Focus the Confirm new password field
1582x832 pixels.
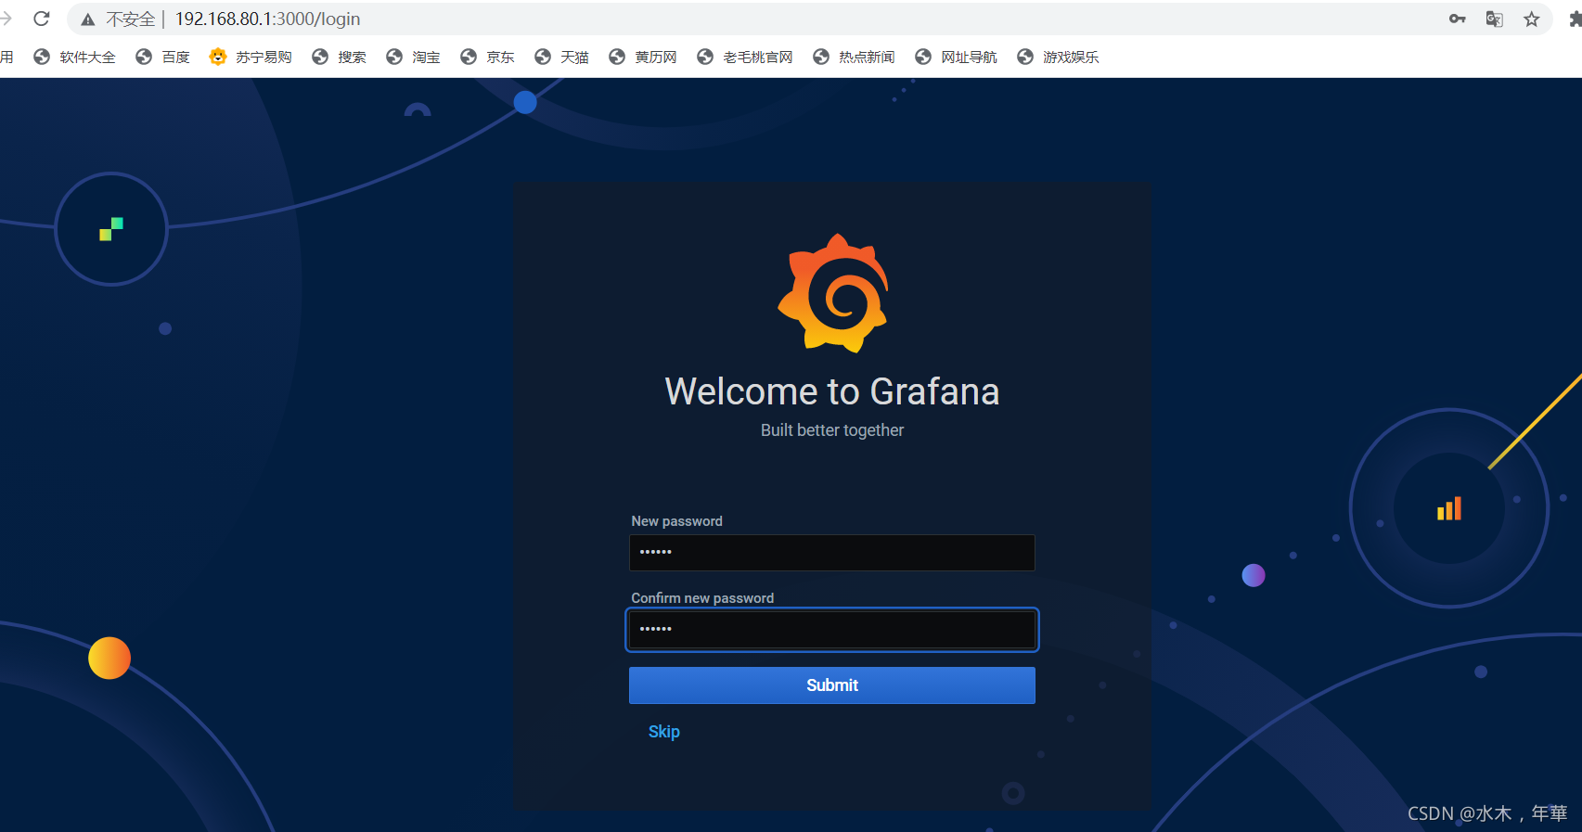pos(832,630)
